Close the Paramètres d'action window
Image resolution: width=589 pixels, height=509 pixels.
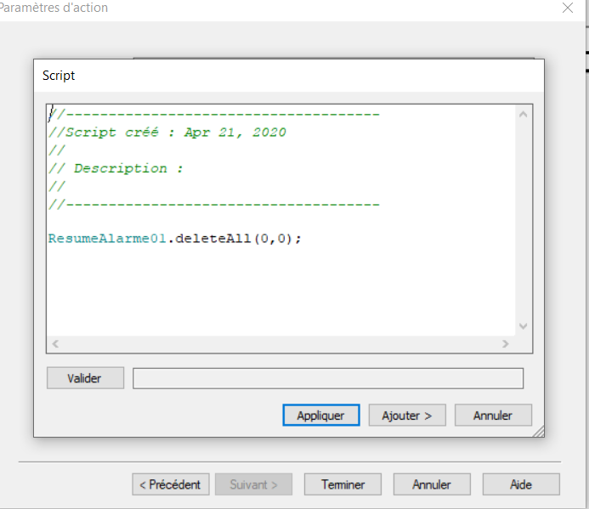click(568, 8)
